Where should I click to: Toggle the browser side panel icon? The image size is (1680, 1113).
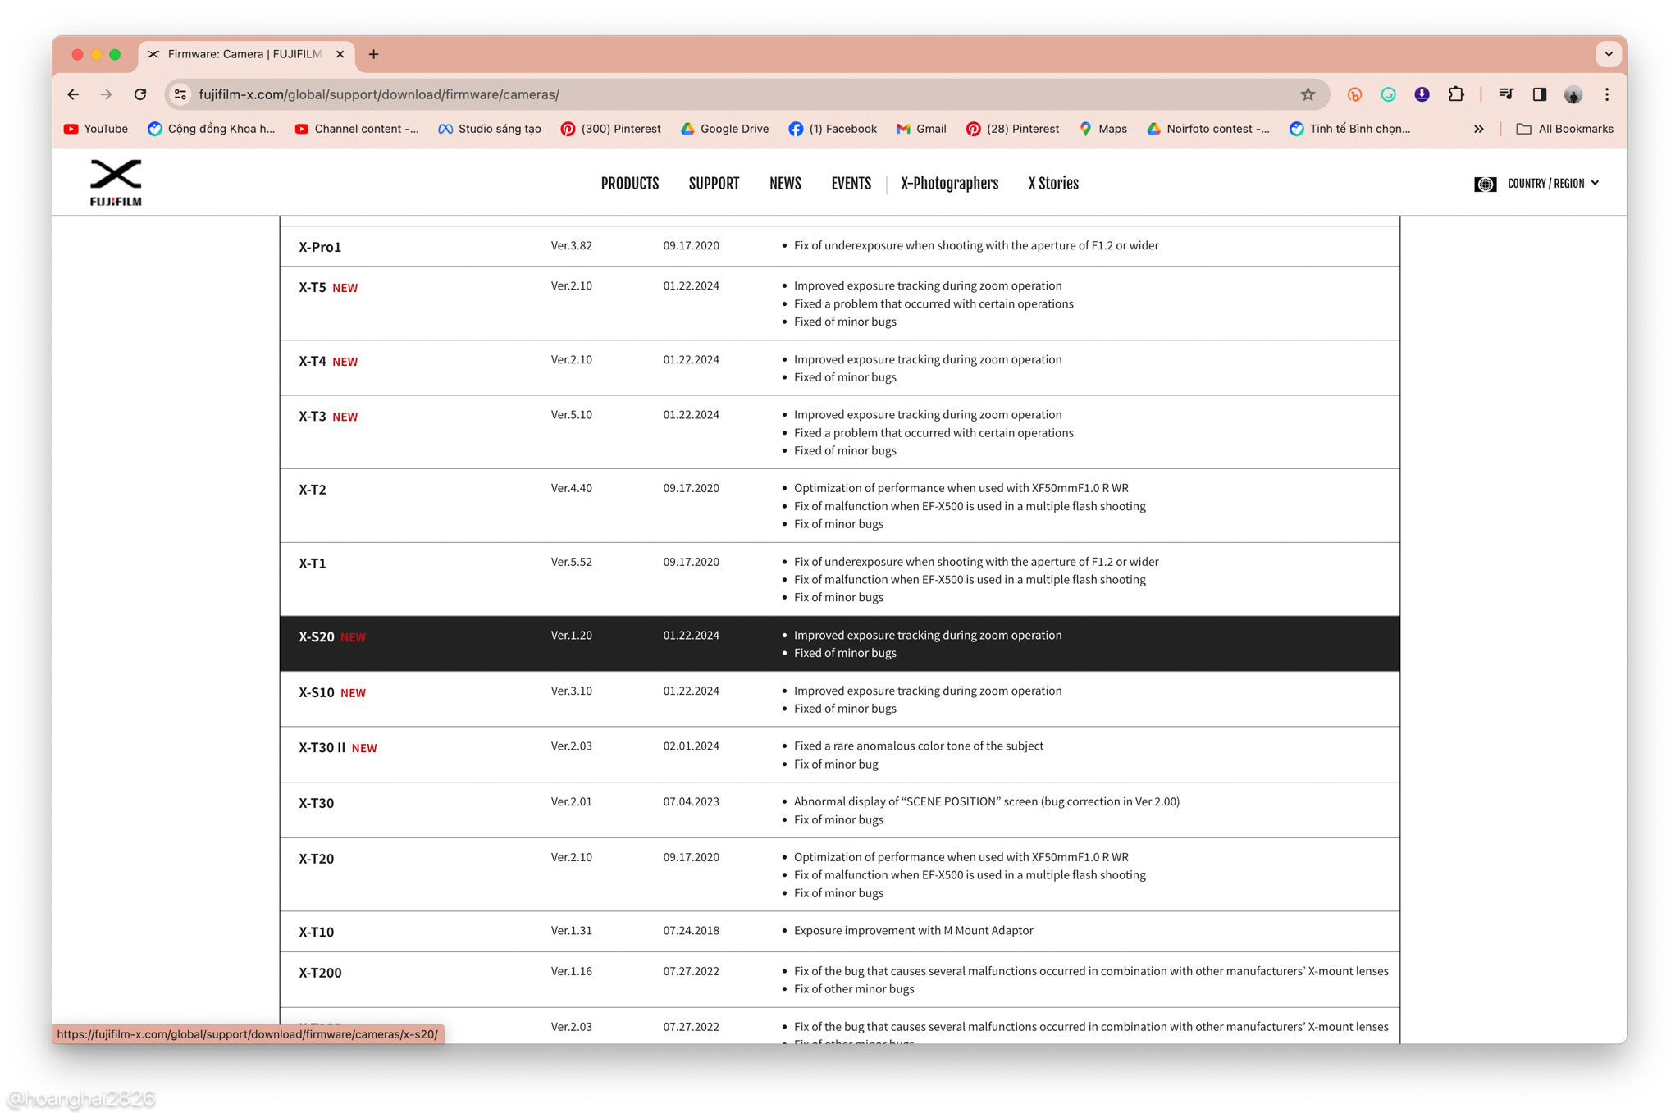(x=1540, y=94)
